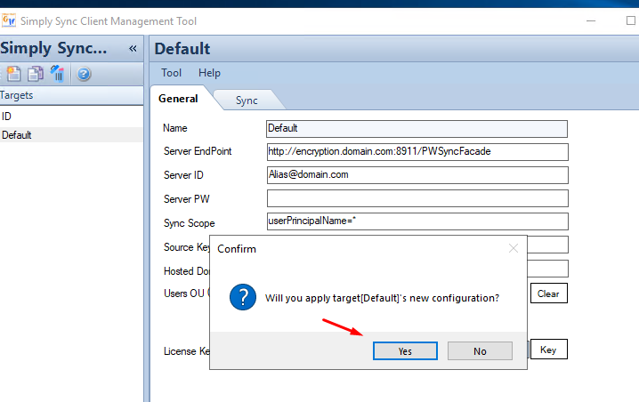Click the Sync Scope field
Image resolution: width=639 pixels, height=402 pixels.
pos(417,221)
